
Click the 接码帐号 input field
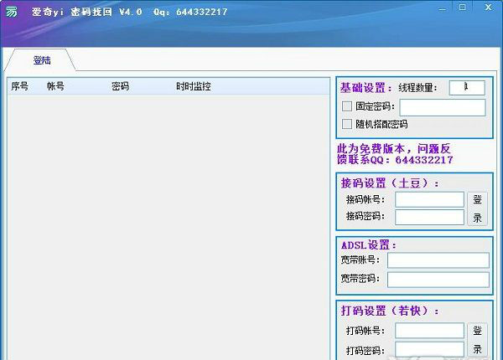tap(429, 199)
